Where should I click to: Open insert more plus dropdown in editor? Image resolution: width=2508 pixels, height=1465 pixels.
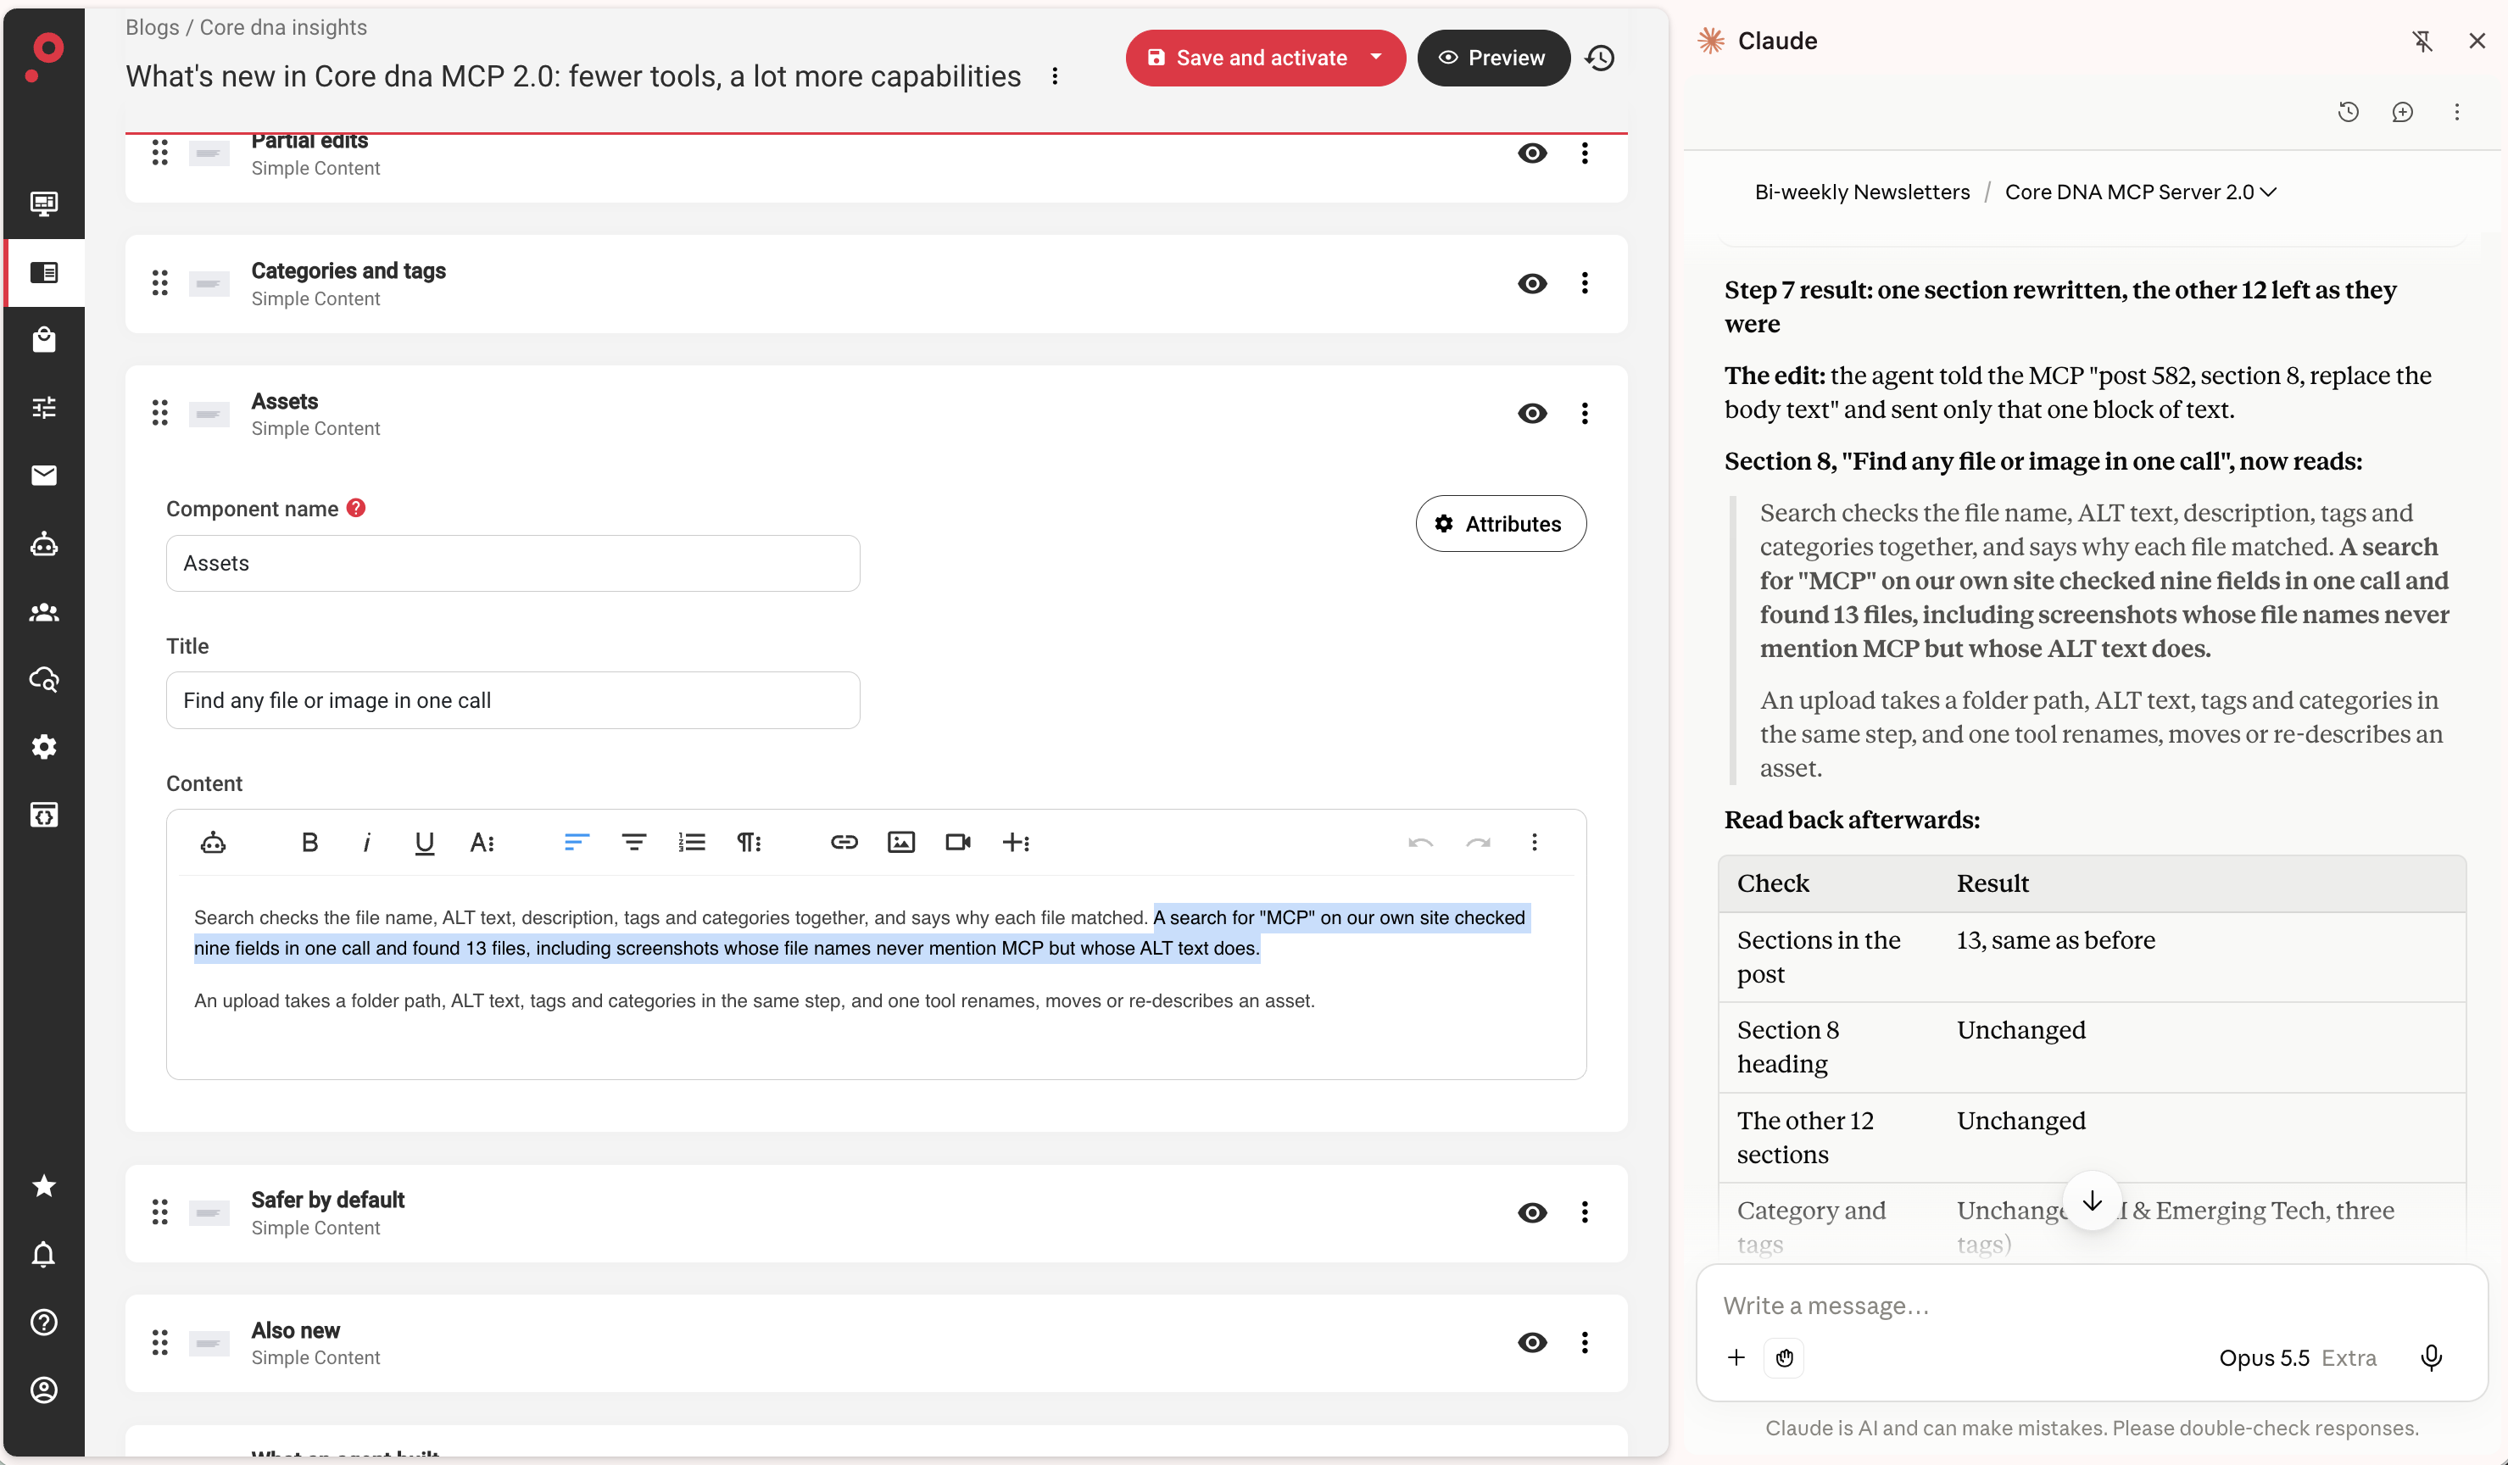(1015, 842)
